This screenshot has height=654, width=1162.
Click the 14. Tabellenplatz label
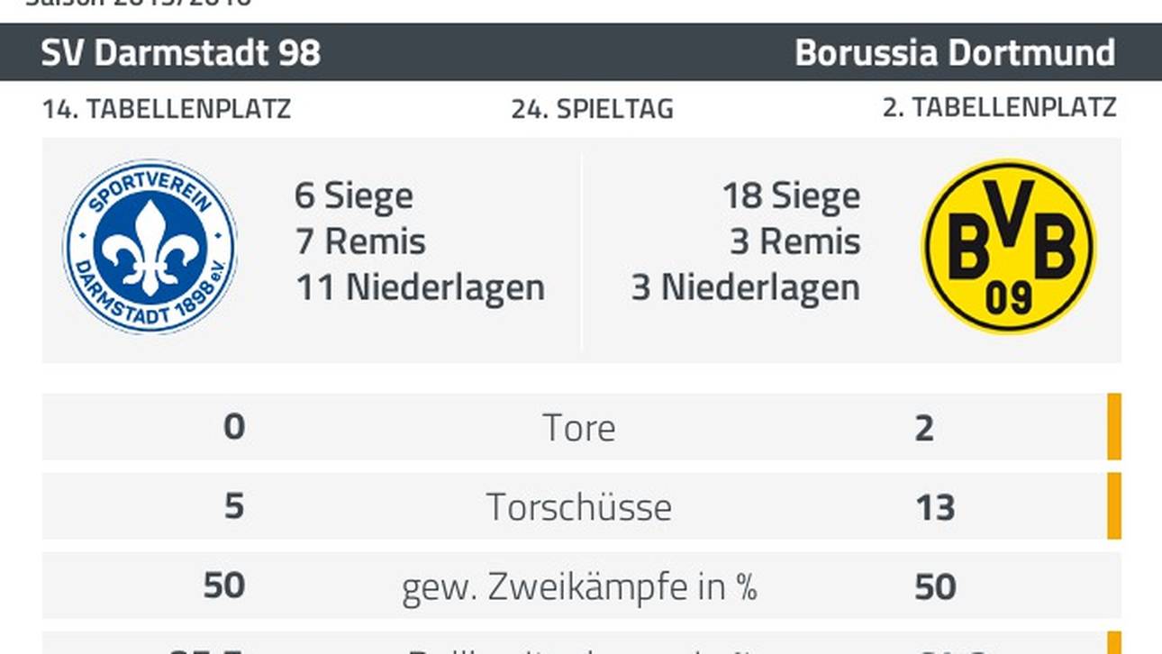[167, 110]
